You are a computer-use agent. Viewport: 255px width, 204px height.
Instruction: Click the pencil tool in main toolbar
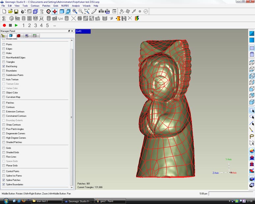pyautogui.click(x=94, y=12)
